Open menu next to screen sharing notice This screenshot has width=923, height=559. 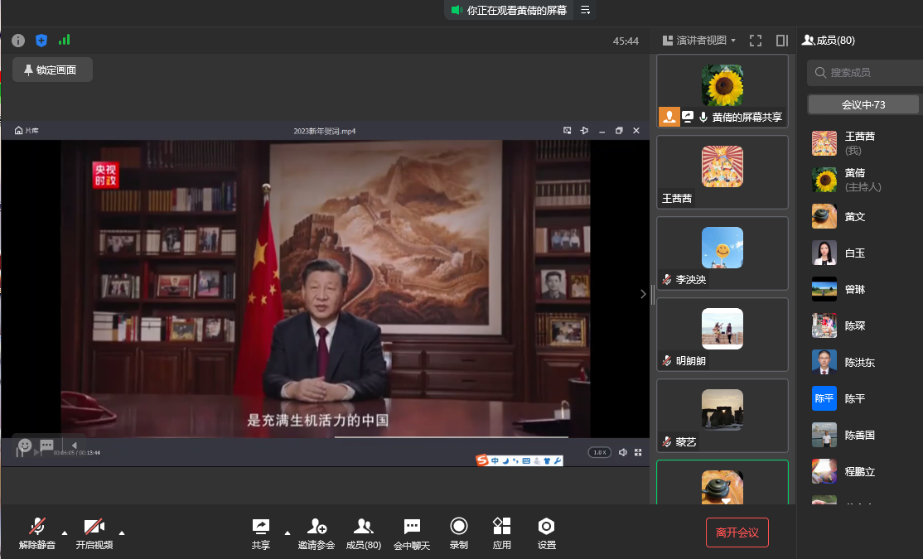pyautogui.click(x=585, y=10)
